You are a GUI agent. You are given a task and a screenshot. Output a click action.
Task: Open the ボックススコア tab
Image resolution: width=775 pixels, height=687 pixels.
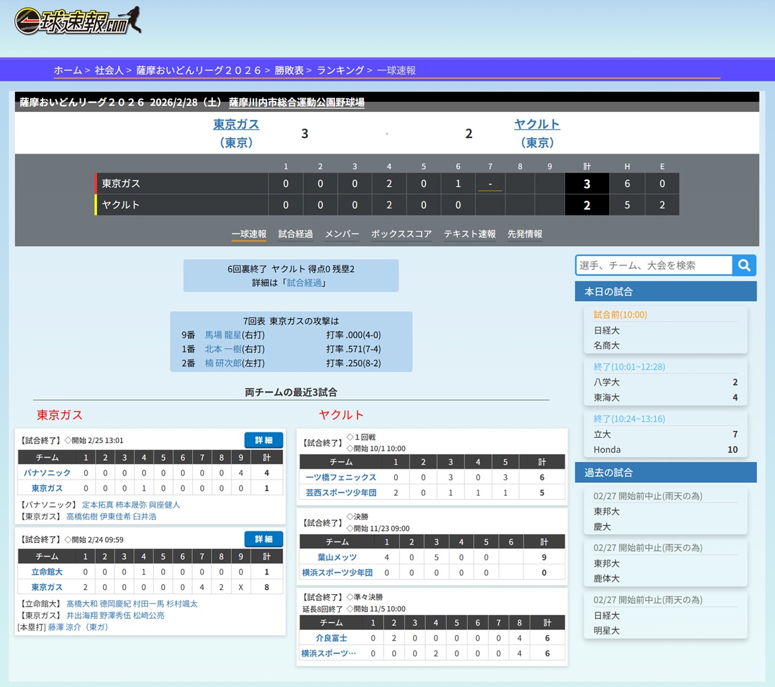pyautogui.click(x=401, y=234)
